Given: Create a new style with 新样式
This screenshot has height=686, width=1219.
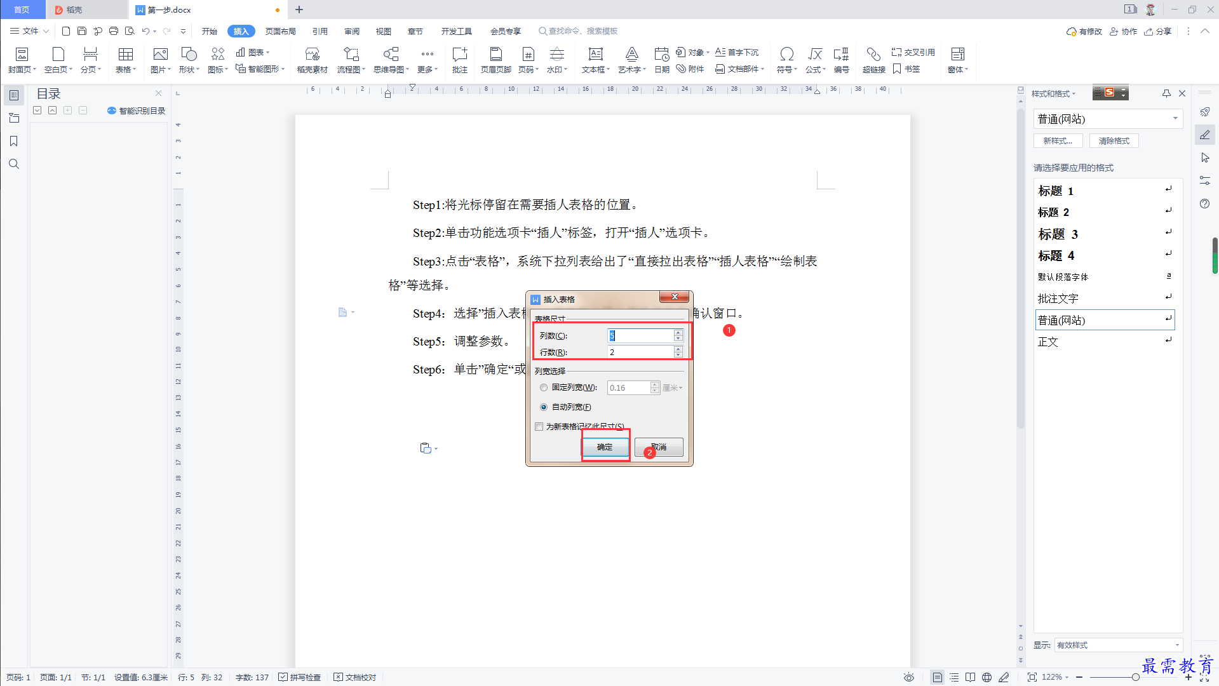Looking at the screenshot, I should coord(1058,141).
